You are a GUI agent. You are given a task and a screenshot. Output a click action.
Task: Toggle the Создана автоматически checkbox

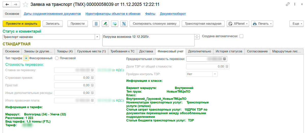point(241,36)
